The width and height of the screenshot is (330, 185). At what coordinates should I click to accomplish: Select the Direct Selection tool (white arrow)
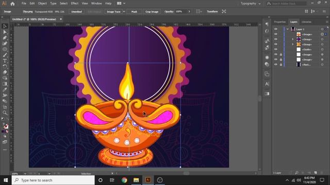coord(5,32)
